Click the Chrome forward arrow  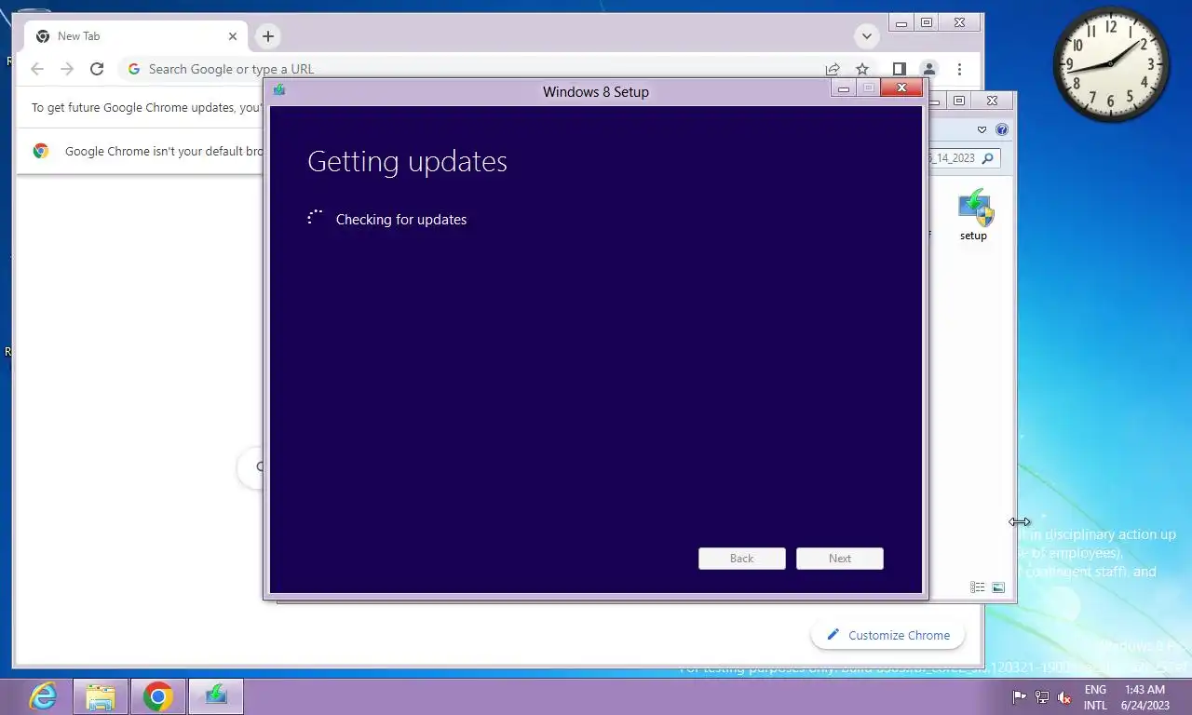point(67,69)
